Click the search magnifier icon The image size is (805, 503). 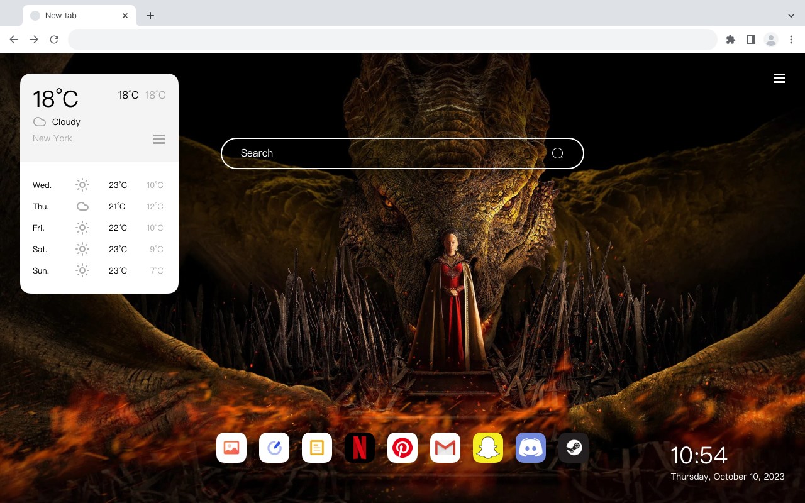coord(558,153)
